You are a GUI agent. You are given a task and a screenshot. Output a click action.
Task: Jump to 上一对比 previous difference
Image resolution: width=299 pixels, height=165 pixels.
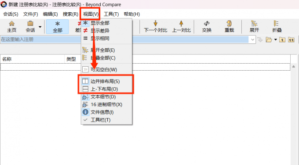pyautogui.click(x=181, y=27)
